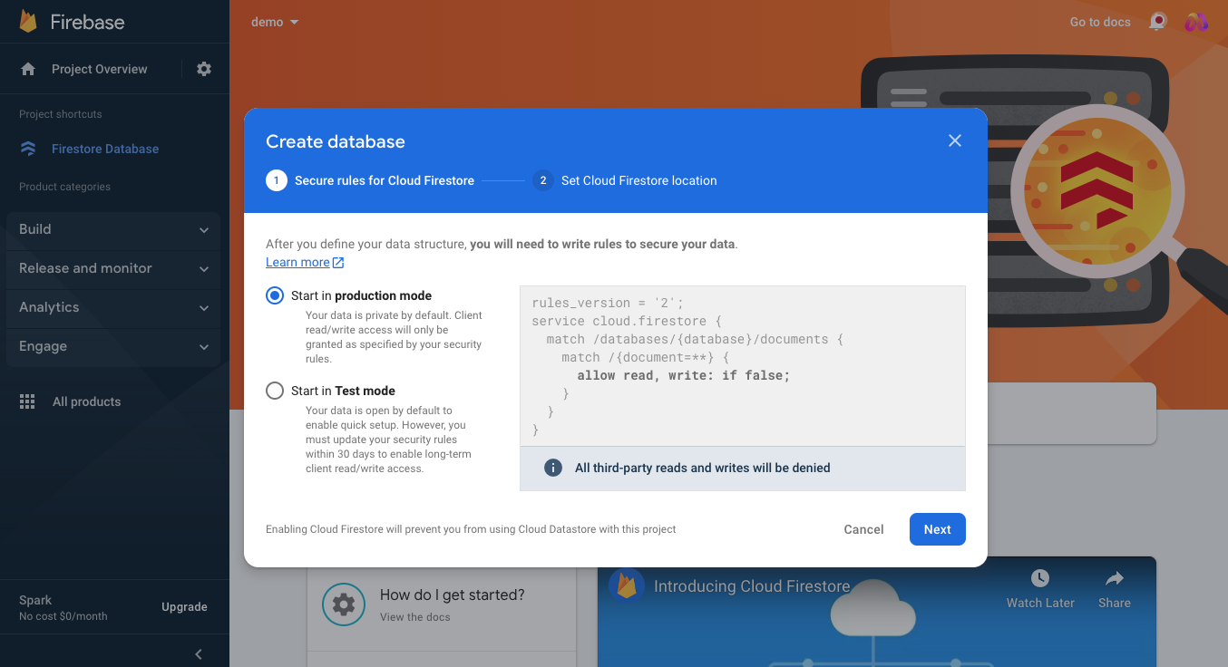Click the rules code 'allow read, write: if false;'

(x=684, y=375)
